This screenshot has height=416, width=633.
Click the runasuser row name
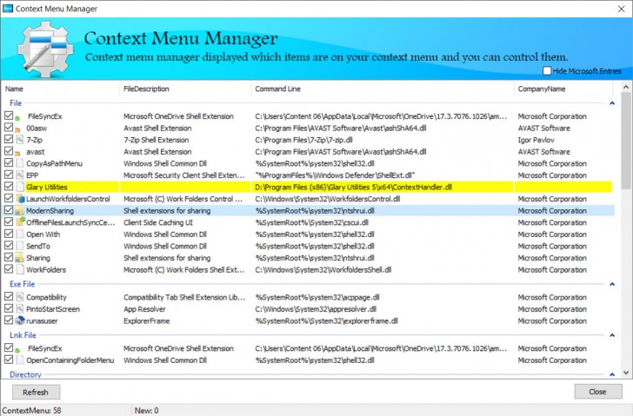point(42,320)
